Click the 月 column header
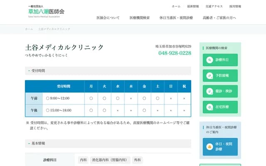This screenshot has width=266, height=166. click(x=91, y=86)
